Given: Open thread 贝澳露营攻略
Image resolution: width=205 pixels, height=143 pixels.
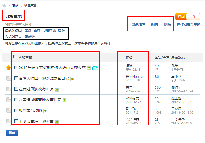Looking at the screenshot, I should point(30,111).
